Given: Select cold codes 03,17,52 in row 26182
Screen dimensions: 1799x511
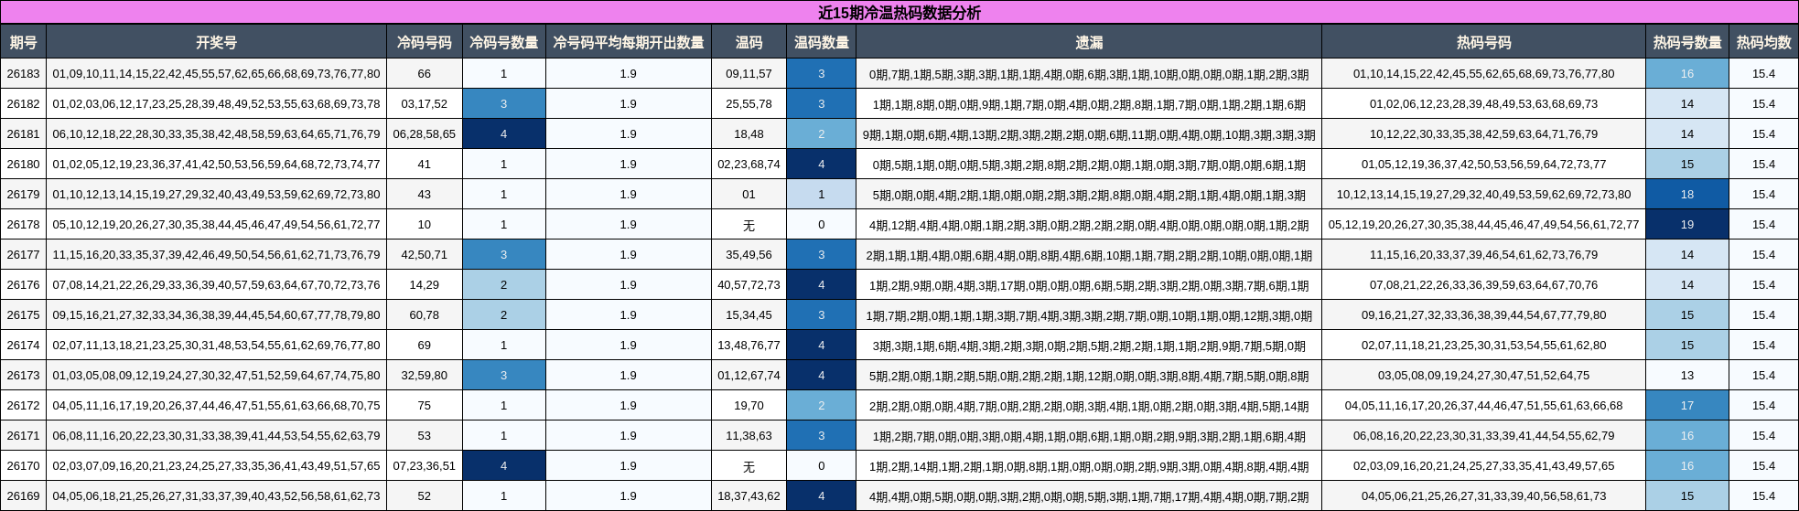Looking at the screenshot, I should (x=424, y=104).
